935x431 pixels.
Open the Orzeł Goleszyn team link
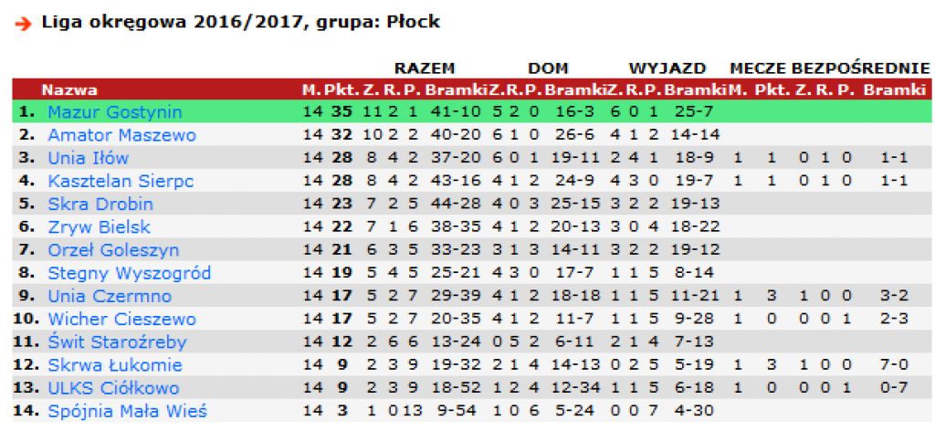pos(113,250)
